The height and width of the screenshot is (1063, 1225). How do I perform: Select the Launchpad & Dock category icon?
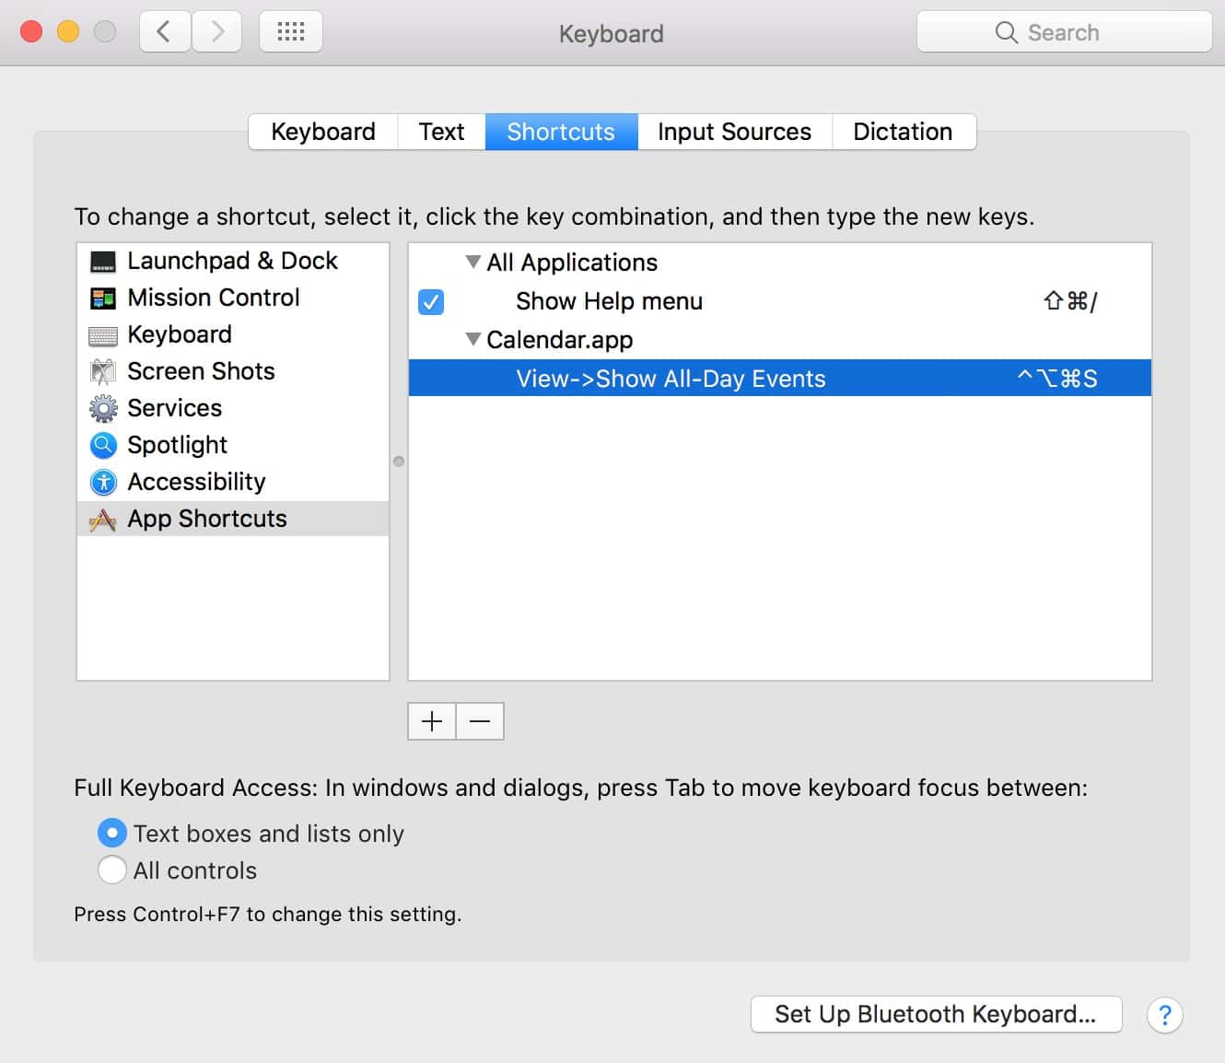tap(103, 262)
